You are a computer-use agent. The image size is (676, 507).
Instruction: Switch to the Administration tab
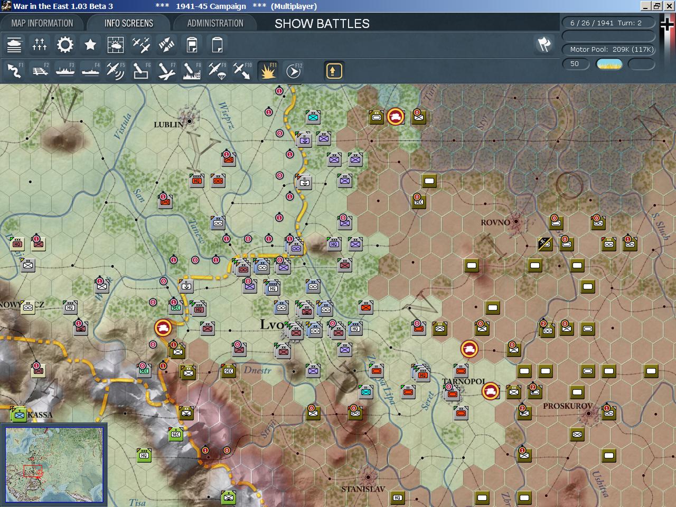(215, 23)
